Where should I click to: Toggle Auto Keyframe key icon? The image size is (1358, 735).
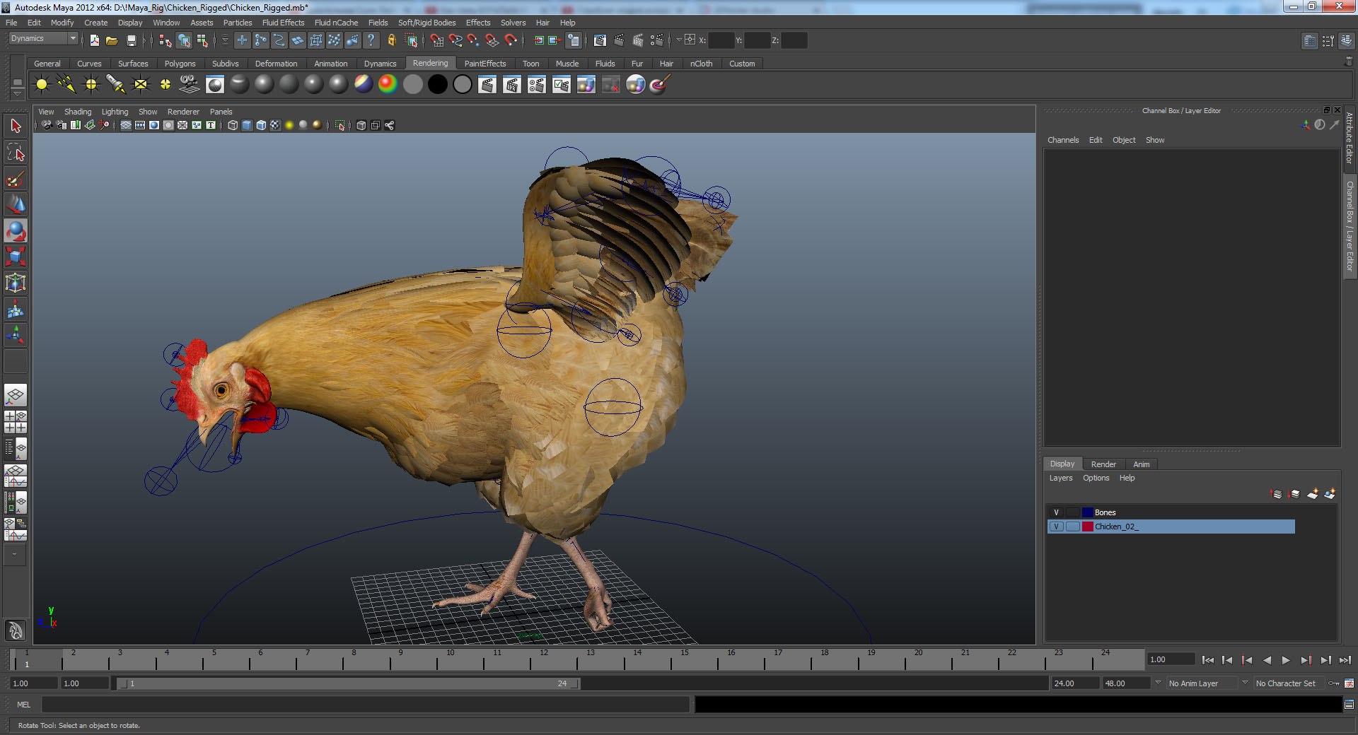pyautogui.click(x=1334, y=683)
